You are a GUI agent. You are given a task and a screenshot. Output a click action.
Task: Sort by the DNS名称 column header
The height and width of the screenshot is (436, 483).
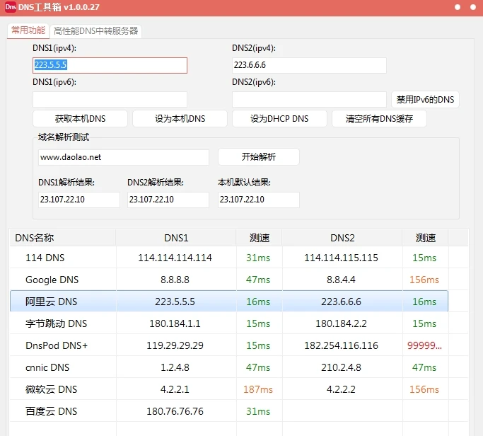tap(62, 238)
